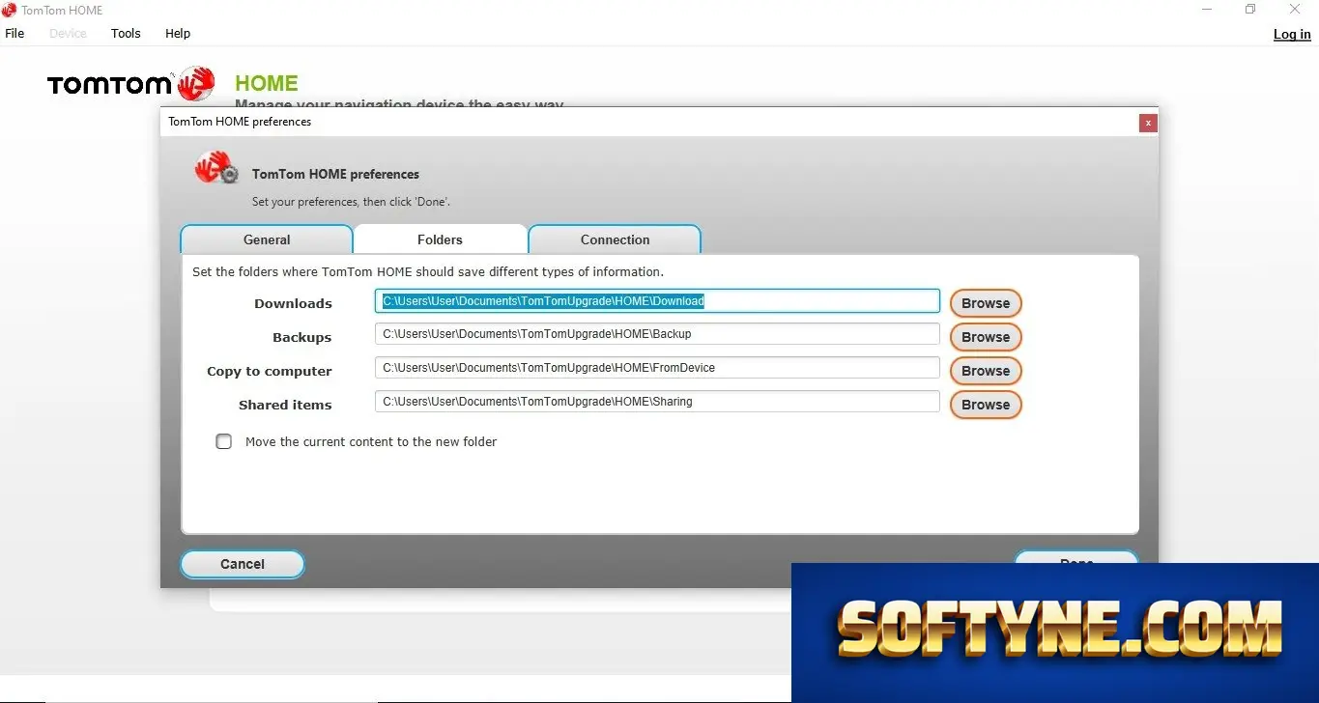1319x703 pixels.
Task: Switch to the General tab
Action: [x=267, y=239]
